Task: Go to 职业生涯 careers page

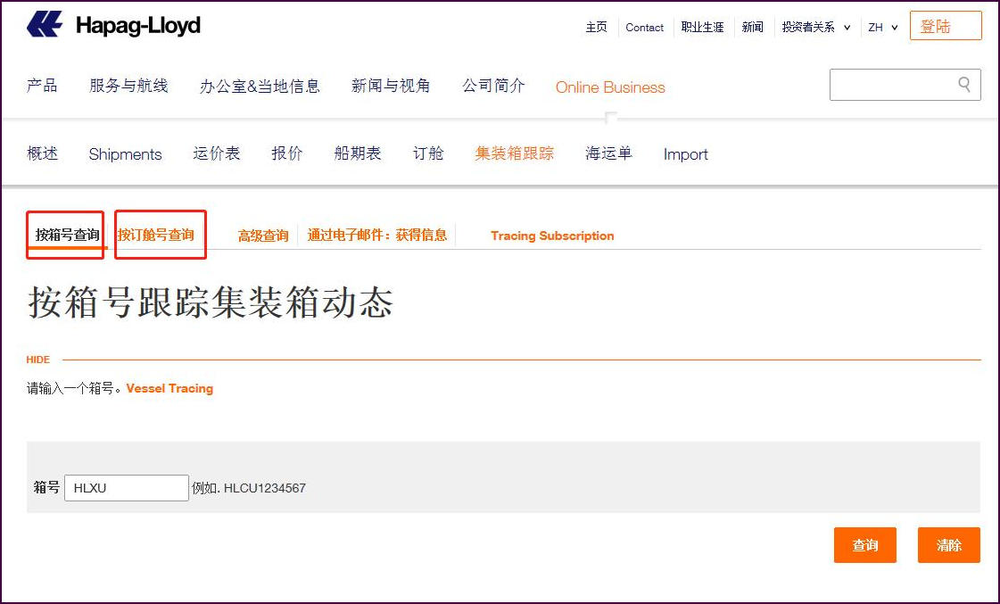Action: tap(702, 28)
